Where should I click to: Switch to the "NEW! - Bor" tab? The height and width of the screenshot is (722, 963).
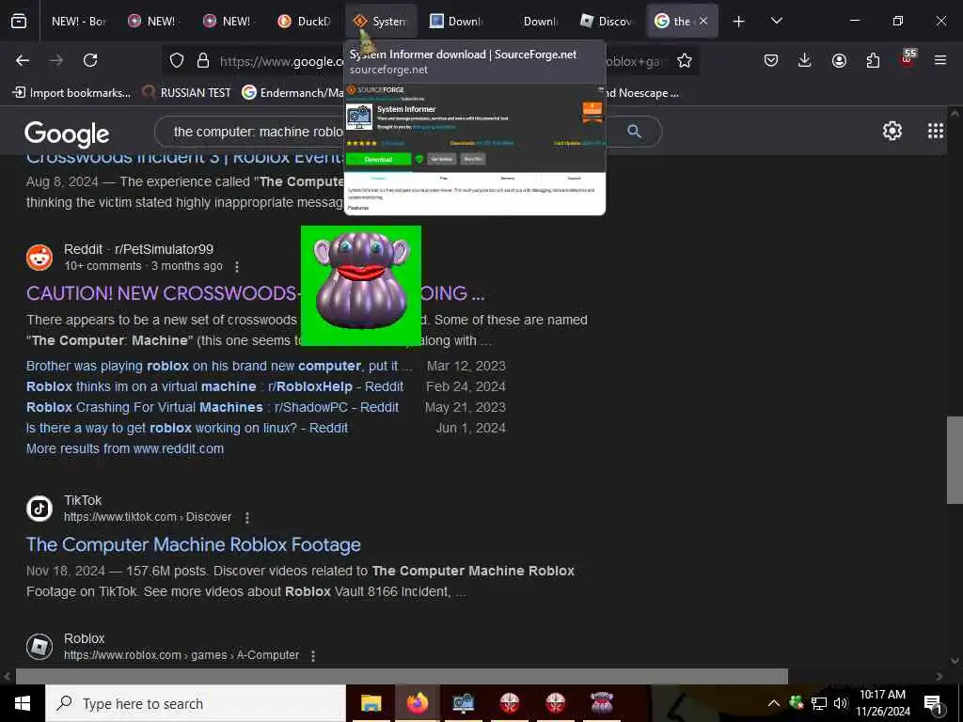tap(78, 21)
